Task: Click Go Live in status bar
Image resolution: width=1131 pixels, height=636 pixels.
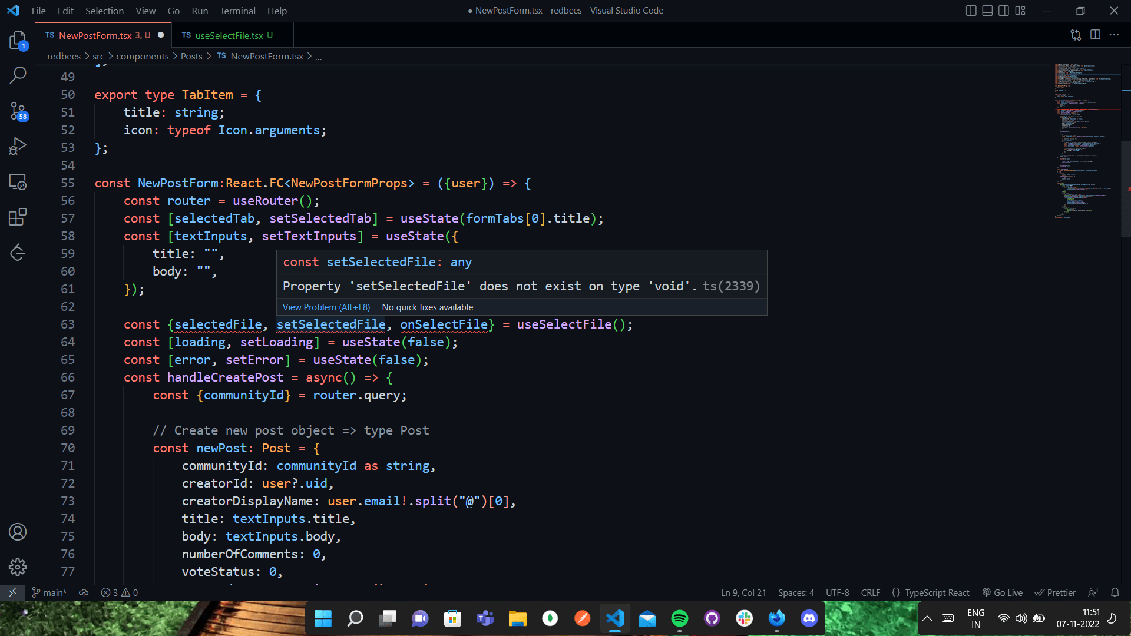Action: pos(1002,592)
